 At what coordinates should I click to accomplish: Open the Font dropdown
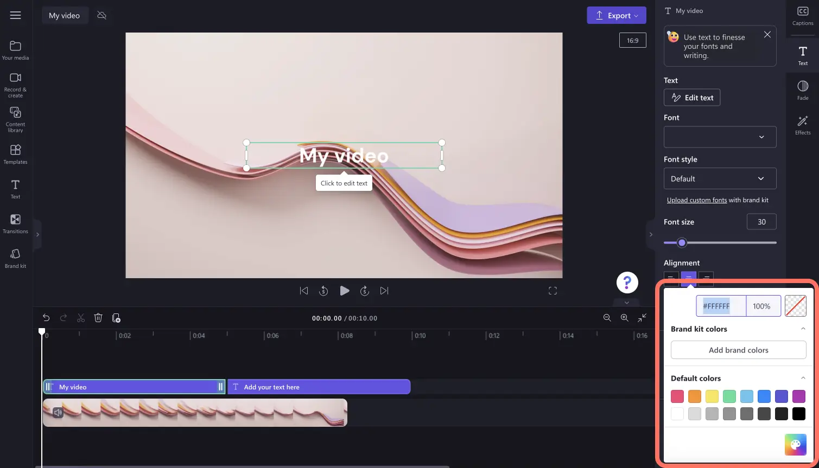(720, 137)
